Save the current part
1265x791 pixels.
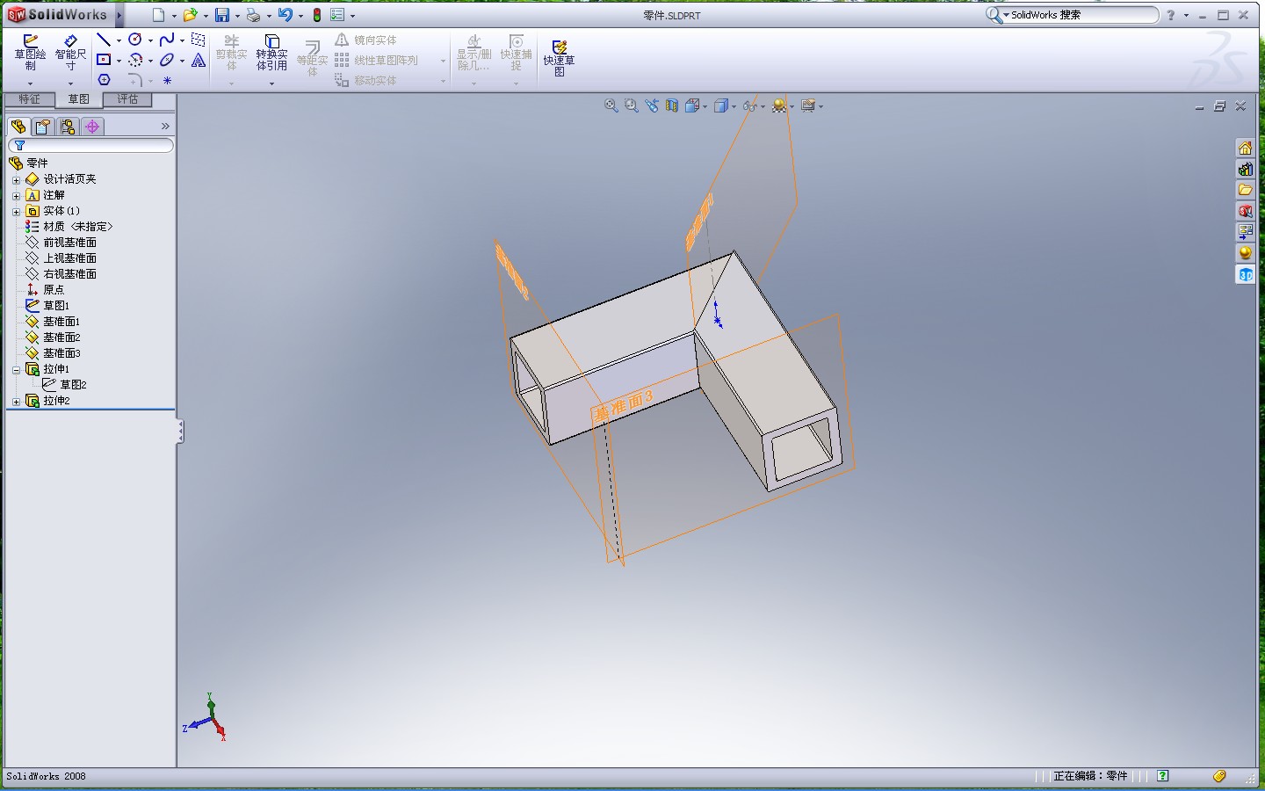tap(222, 15)
